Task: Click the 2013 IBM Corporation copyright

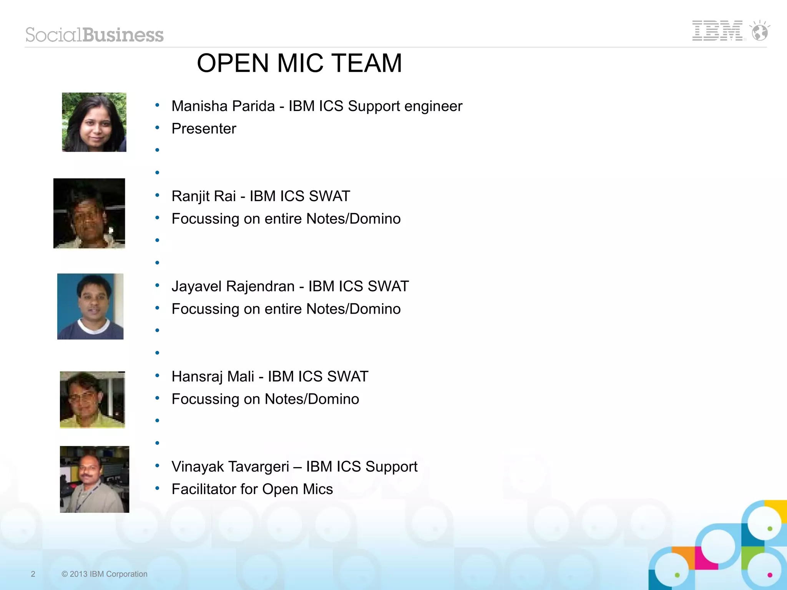Action: [x=105, y=574]
